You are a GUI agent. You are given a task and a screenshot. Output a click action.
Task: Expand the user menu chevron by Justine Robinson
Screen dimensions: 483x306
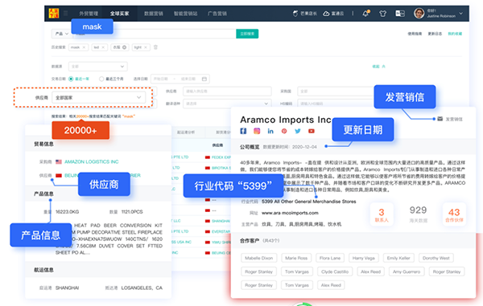click(x=460, y=14)
